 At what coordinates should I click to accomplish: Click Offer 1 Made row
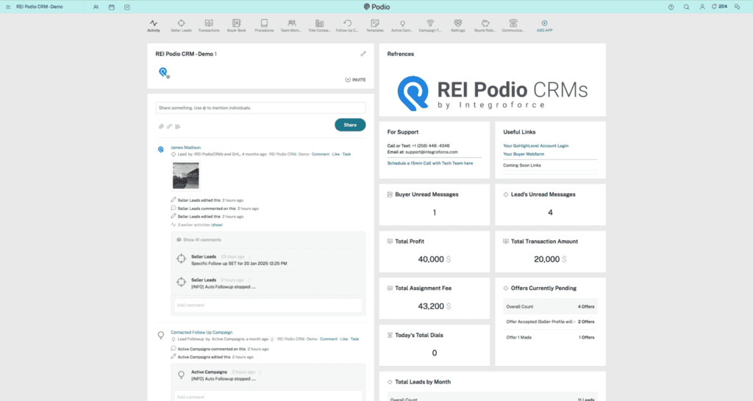click(x=550, y=337)
